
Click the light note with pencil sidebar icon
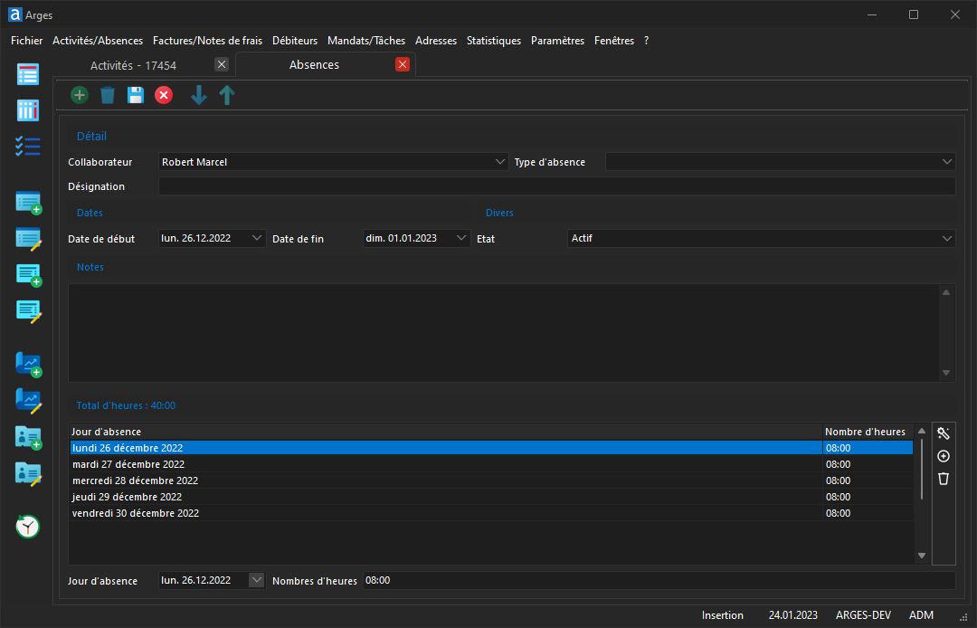coord(28,311)
